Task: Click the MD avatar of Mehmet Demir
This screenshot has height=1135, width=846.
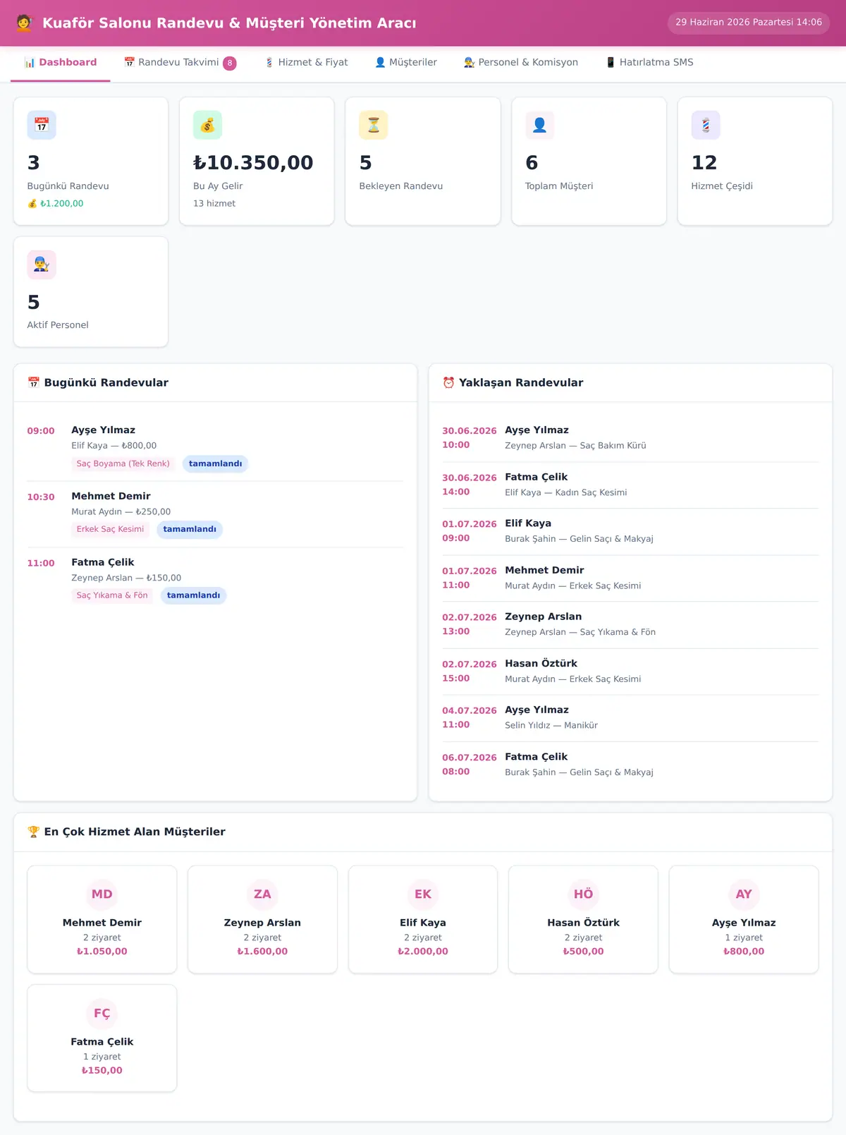Action: (x=102, y=894)
